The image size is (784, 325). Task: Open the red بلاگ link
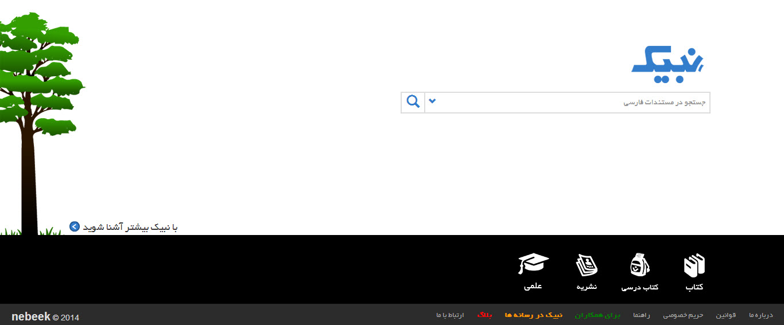(x=484, y=315)
